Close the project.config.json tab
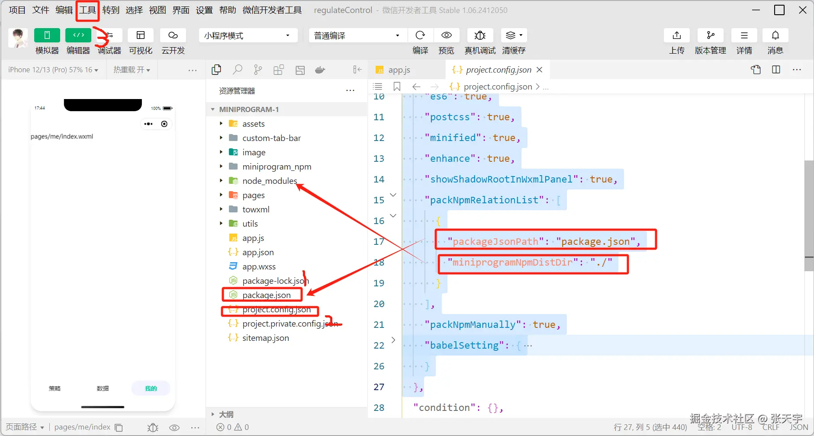This screenshot has height=436, width=814. click(x=539, y=70)
